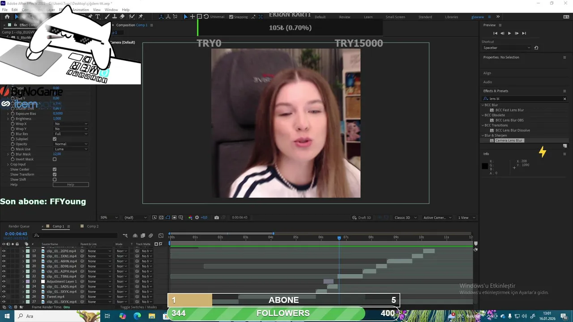Open the Composition Mini-Flowchart icon
This screenshot has height=322, width=573.
click(125, 236)
